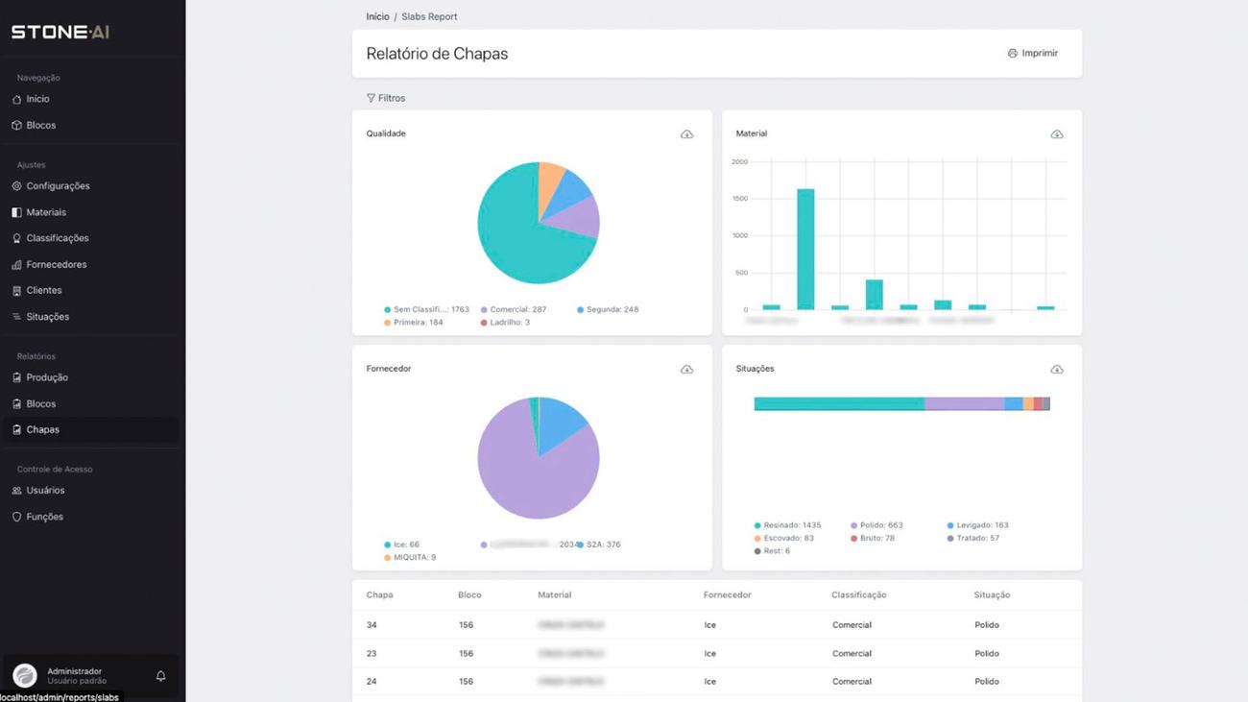Download the Situações chart via cloud icon

pyautogui.click(x=1056, y=370)
